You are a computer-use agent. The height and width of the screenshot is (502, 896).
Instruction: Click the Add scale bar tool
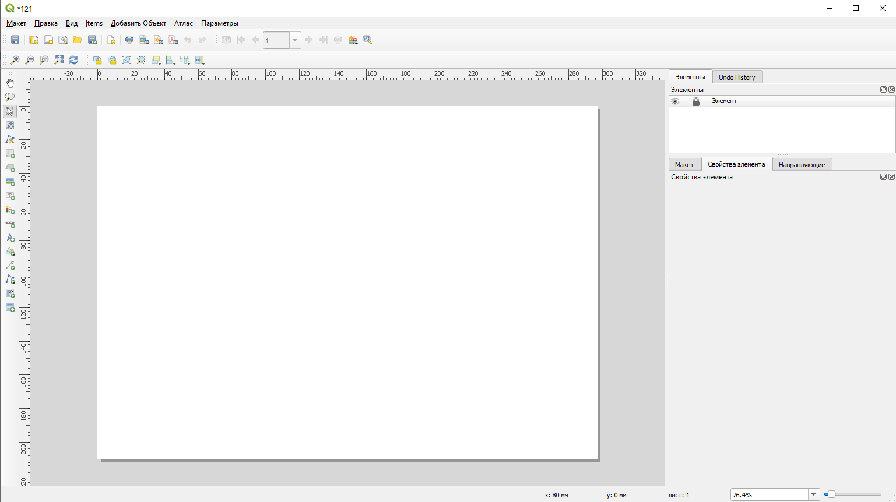(10, 224)
